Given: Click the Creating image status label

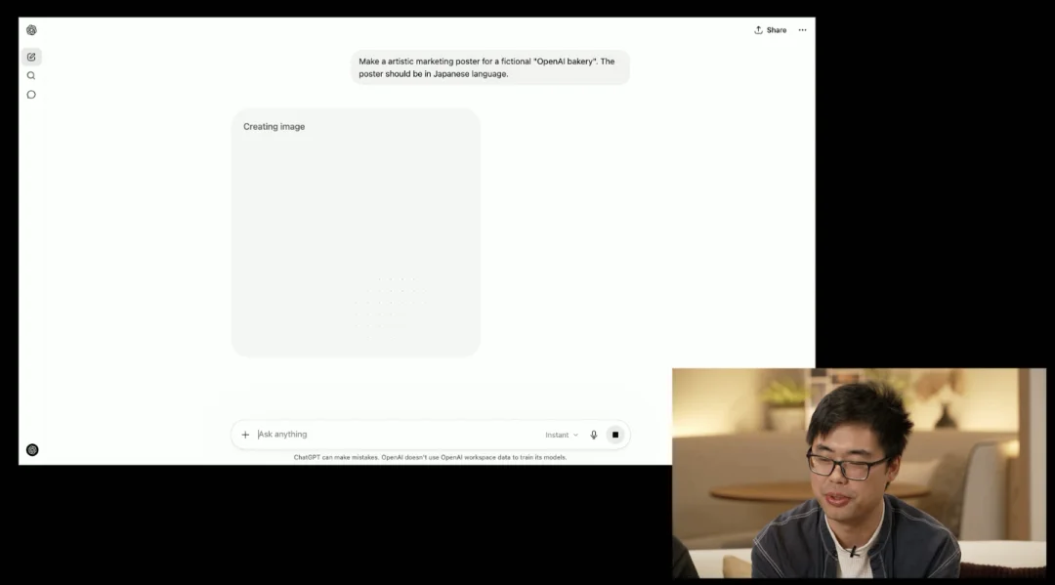Looking at the screenshot, I should tap(274, 127).
